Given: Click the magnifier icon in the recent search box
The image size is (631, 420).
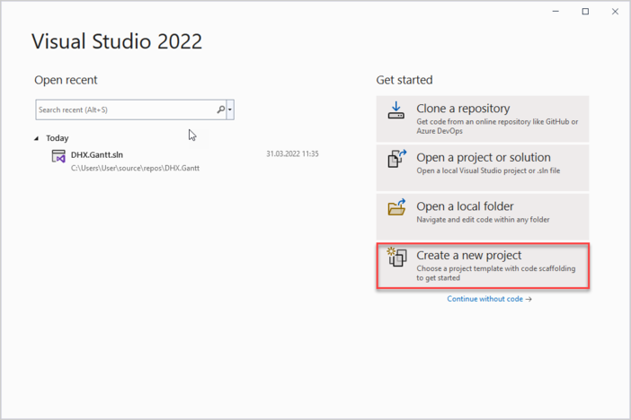Looking at the screenshot, I should click(x=221, y=109).
